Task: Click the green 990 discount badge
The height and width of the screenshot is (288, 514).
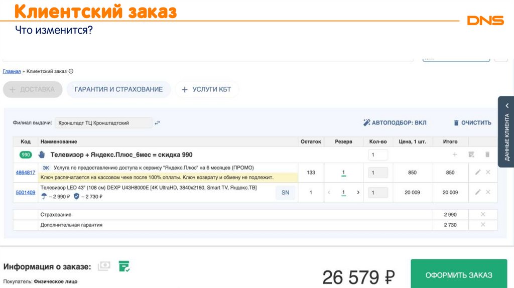Action: click(26, 155)
